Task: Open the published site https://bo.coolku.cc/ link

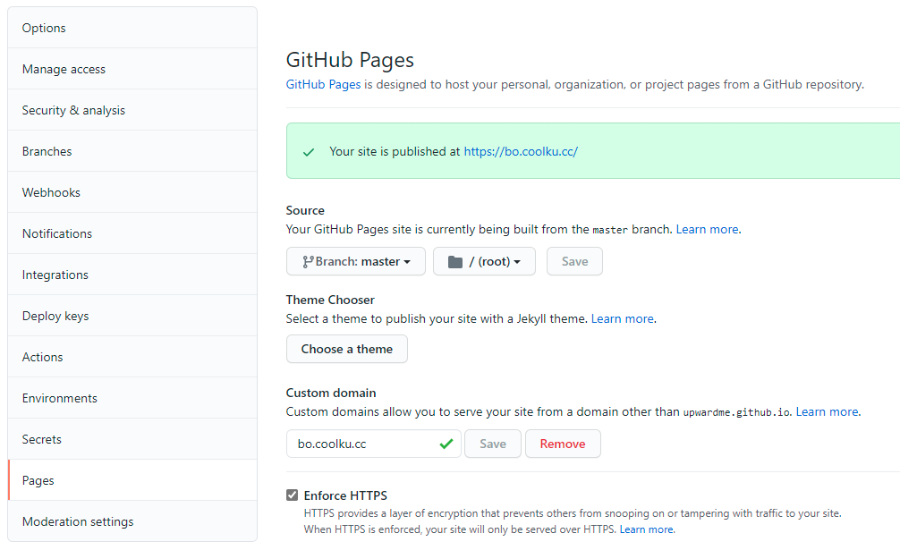Action: pos(521,151)
